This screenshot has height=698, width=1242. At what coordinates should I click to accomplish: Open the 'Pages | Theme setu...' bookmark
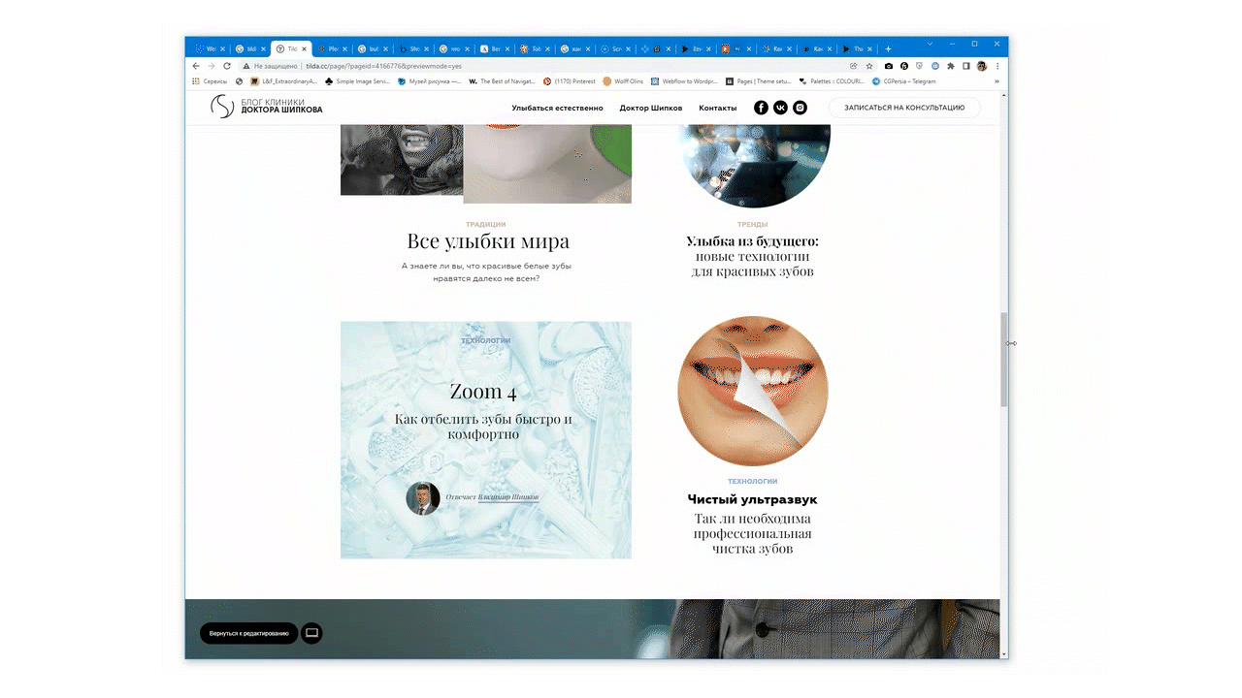(760, 81)
